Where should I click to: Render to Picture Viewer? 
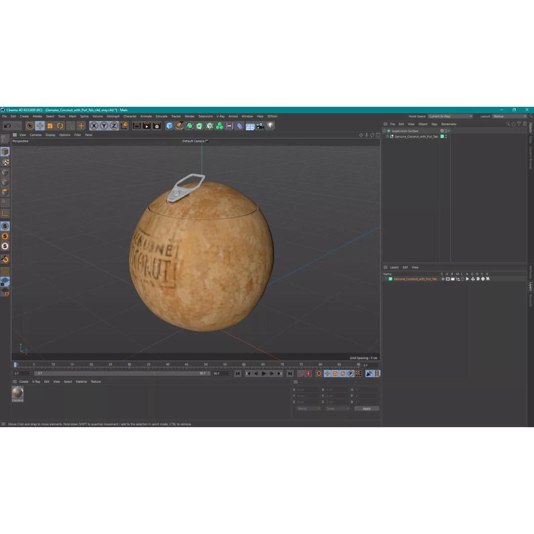tap(147, 126)
